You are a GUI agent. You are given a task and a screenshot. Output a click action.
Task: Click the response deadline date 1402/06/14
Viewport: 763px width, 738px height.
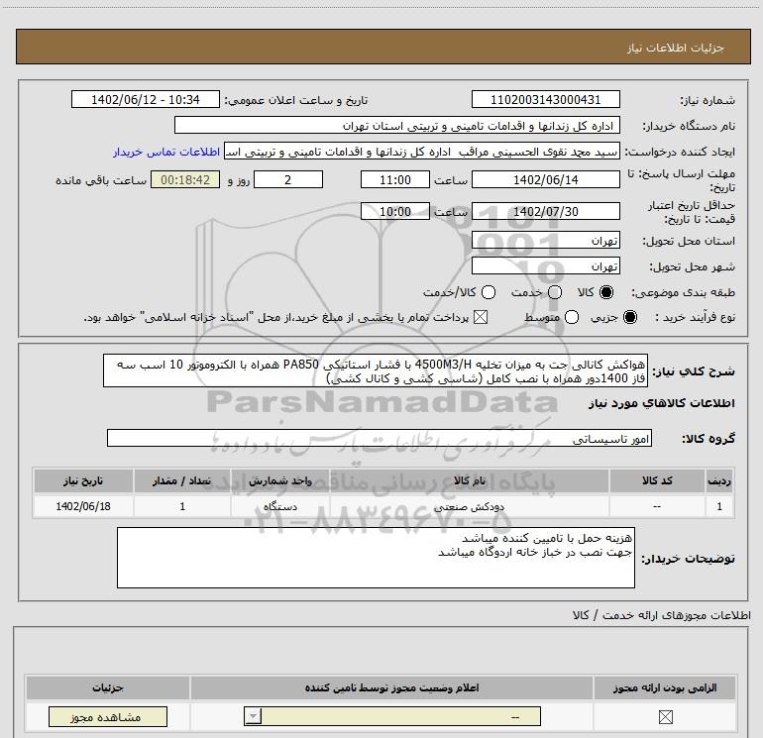click(545, 179)
